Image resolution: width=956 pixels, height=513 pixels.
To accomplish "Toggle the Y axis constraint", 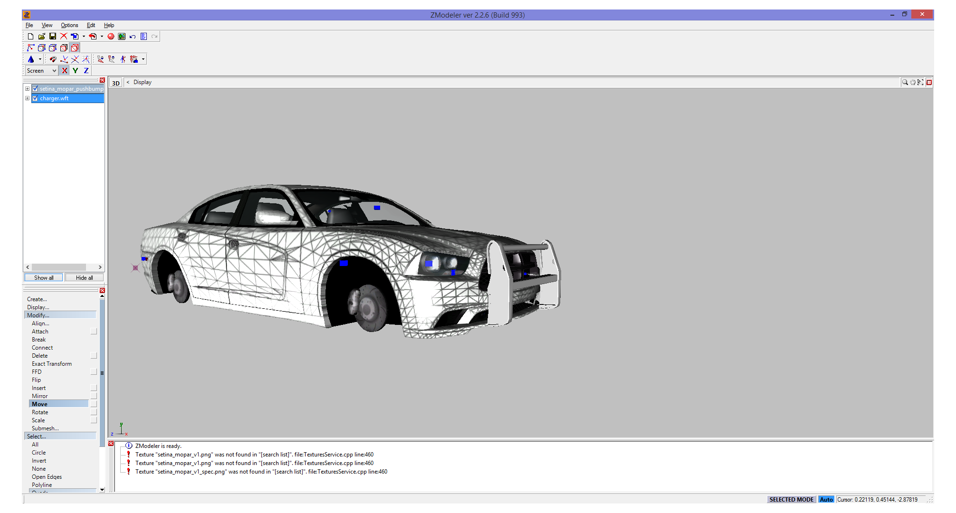I will coord(75,71).
